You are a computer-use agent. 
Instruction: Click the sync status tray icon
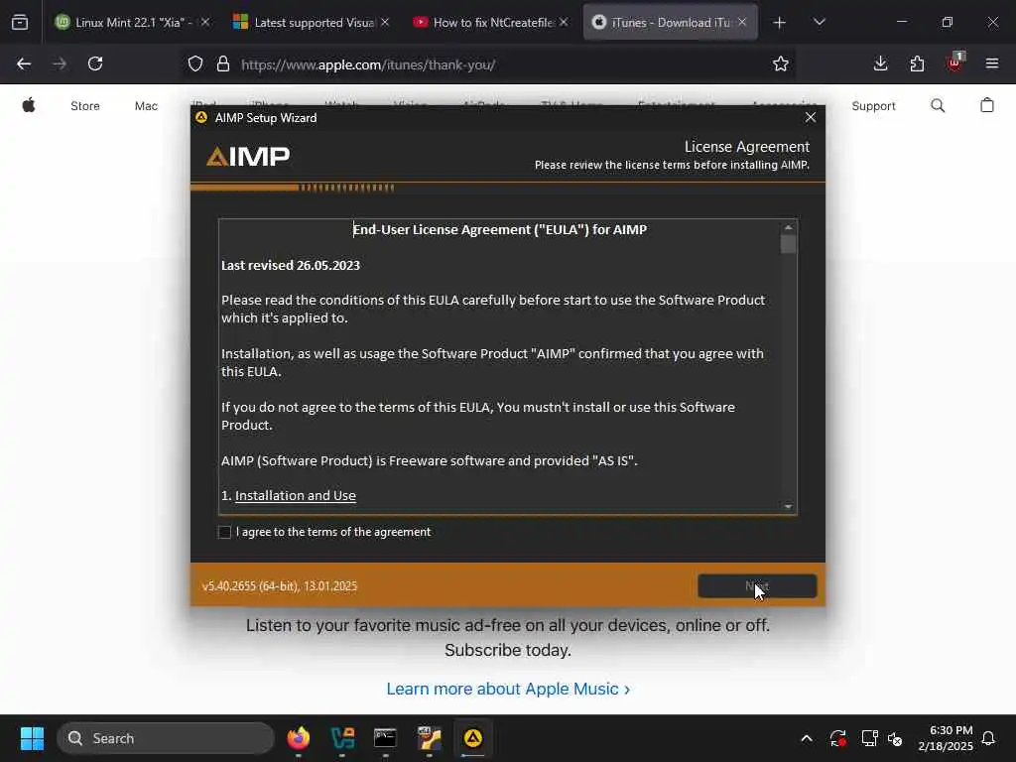tap(837, 738)
